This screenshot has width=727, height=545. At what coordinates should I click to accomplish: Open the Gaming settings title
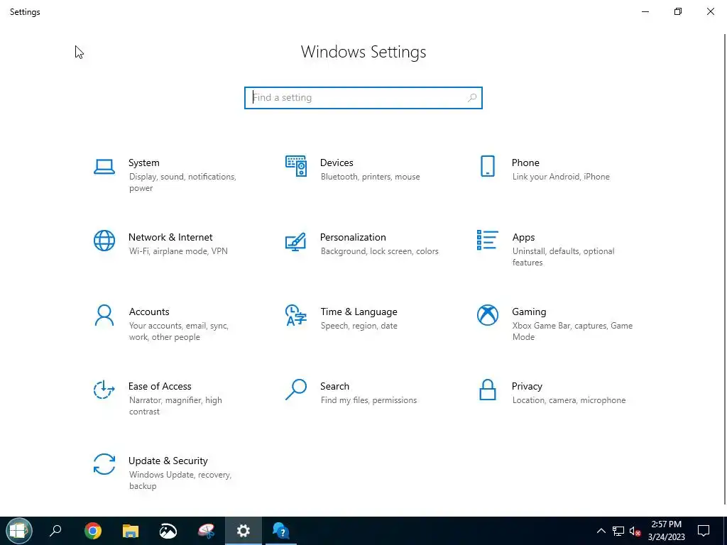(x=529, y=312)
